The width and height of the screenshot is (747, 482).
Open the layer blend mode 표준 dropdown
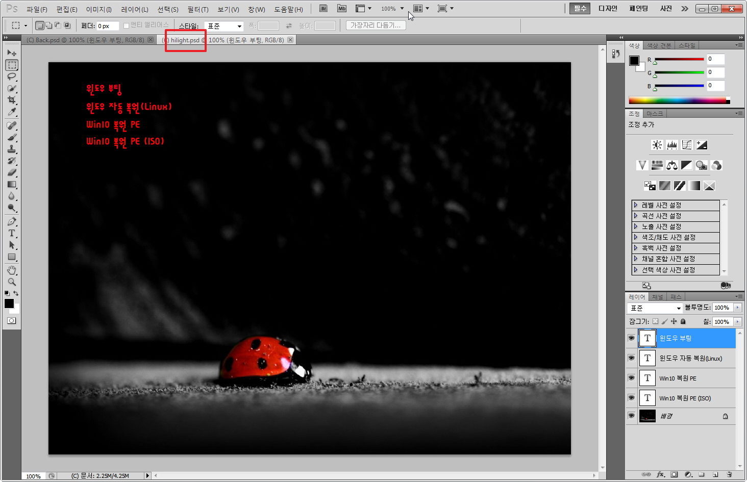pyautogui.click(x=655, y=308)
